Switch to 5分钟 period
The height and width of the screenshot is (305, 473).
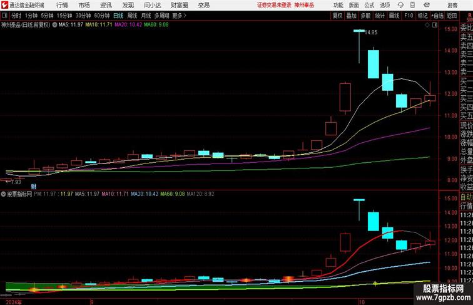click(47, 16)
